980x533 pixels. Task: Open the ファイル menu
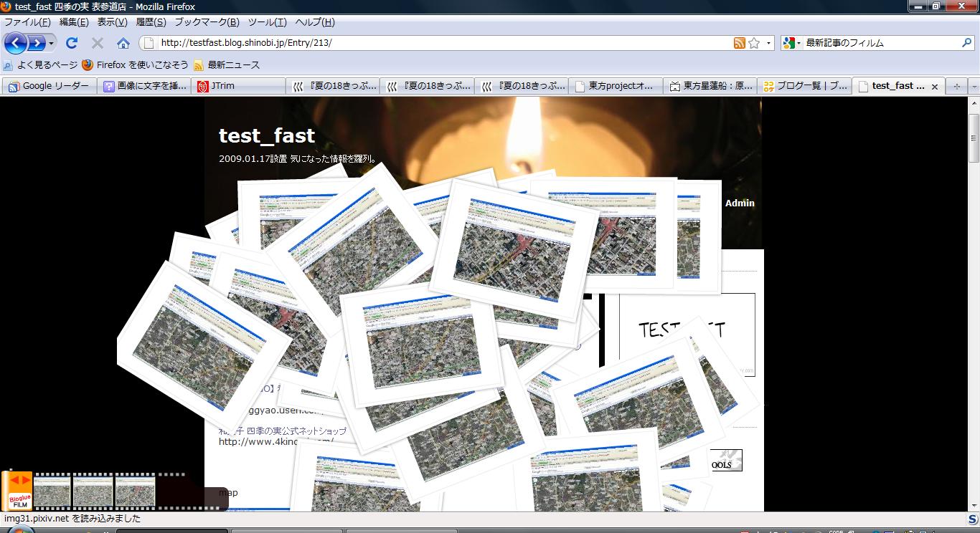tap(28, 22)
